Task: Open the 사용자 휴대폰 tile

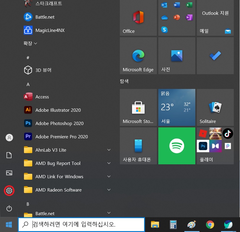Action: tap(138, 146)
